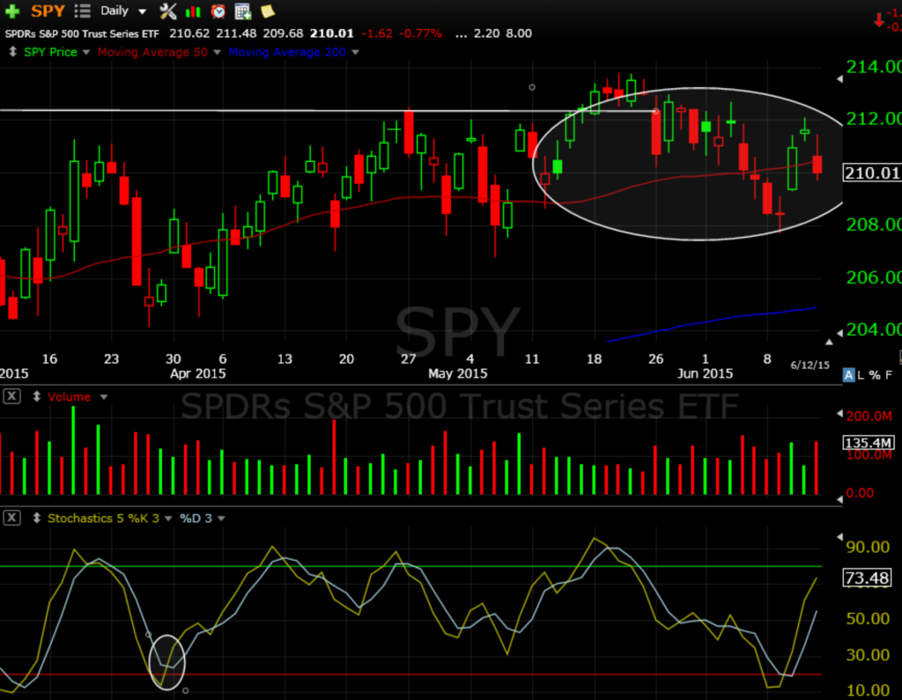Viewport: 902px width, 700px height.
Task: Expand the SPY Price dropdown arrow
Action: [x=86, y=52]
